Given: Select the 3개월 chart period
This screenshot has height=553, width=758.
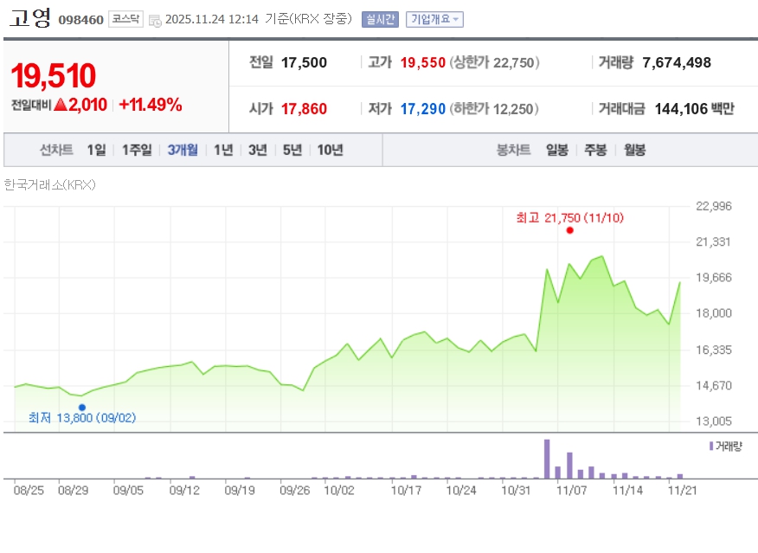Looking at the screenshot, I should (x=183, y=150).
